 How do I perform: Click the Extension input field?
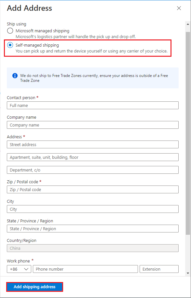[x=159, y=269]
